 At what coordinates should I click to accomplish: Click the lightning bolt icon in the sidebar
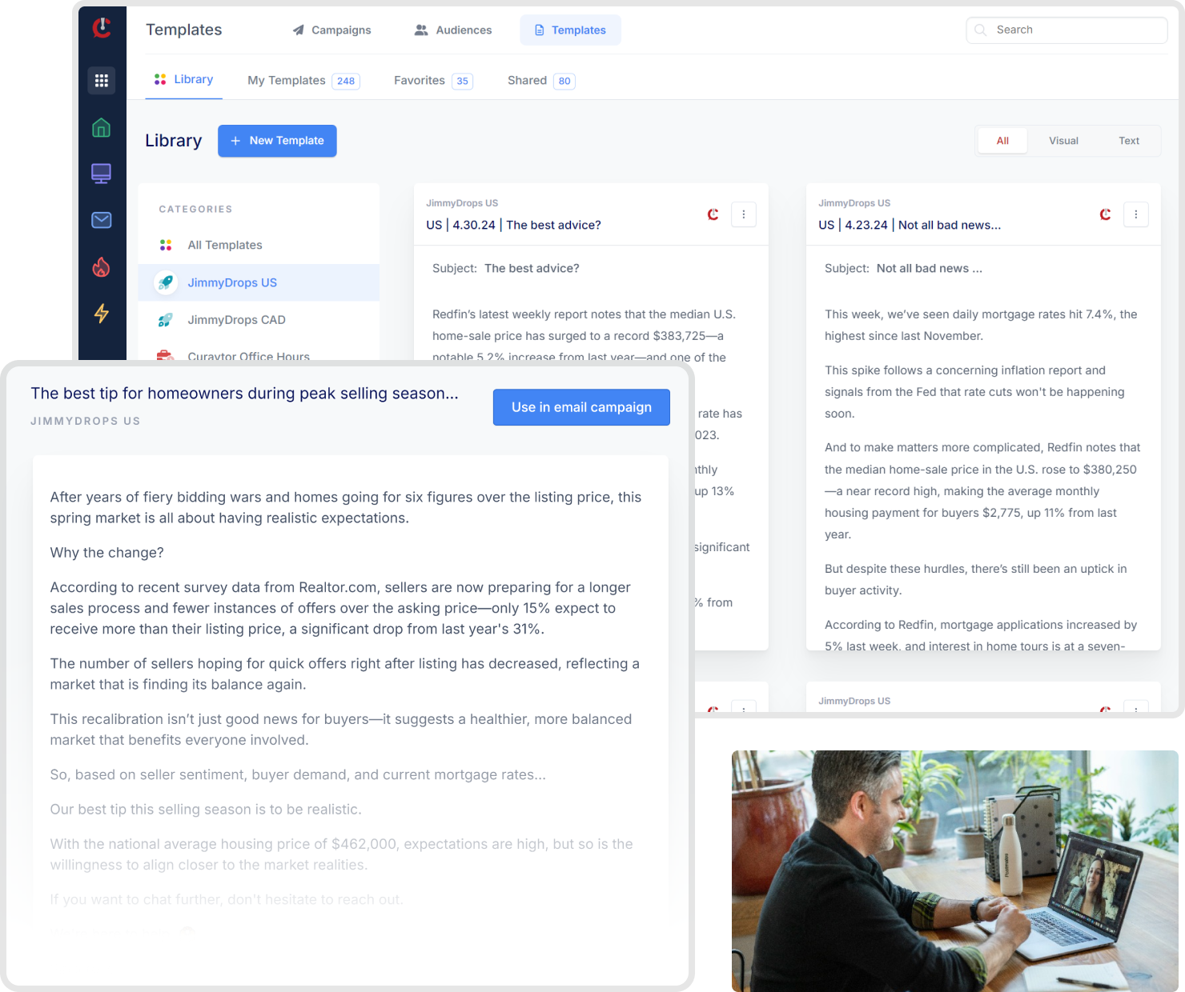click(101, 314)
